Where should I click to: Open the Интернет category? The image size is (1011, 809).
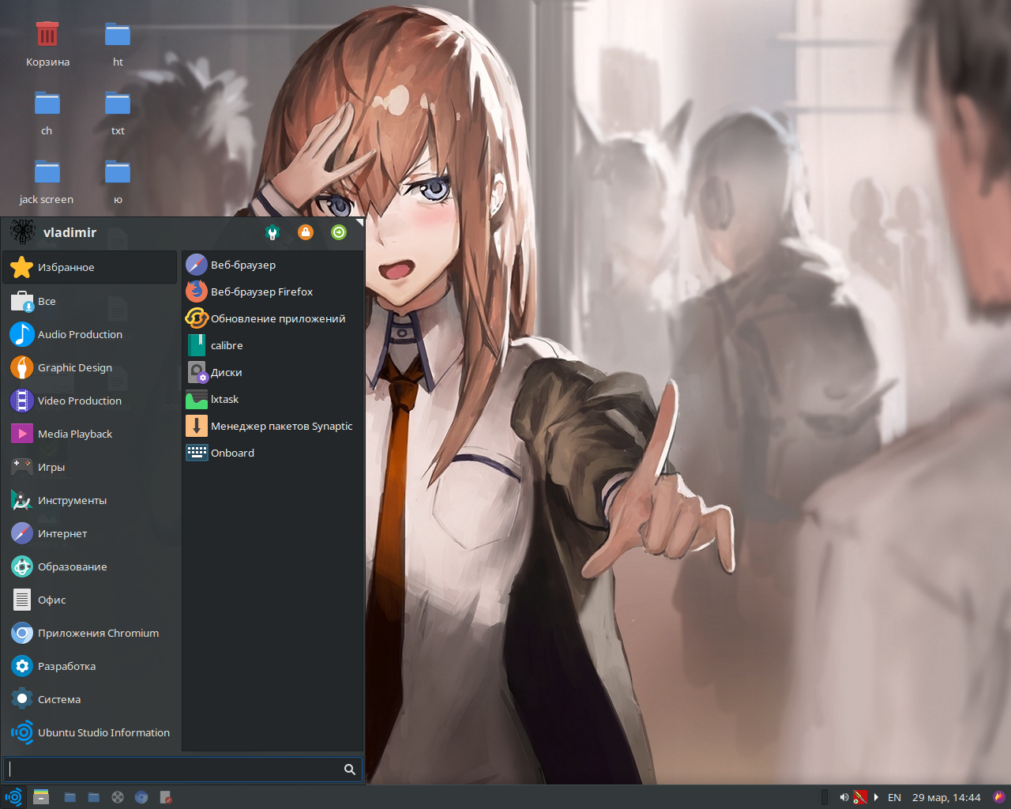pos(89,533)
